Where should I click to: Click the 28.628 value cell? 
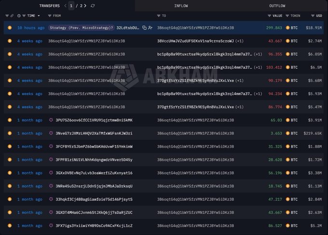click(275, 160)
